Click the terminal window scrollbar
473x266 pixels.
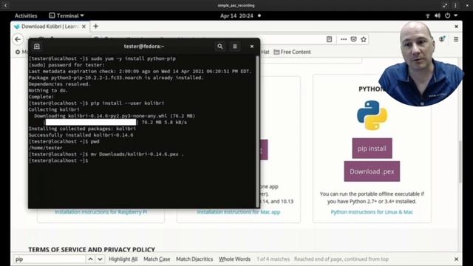258,132
